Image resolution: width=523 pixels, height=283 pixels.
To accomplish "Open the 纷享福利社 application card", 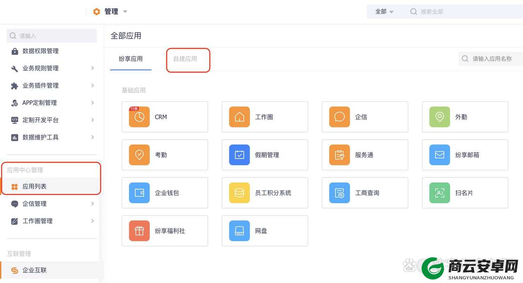I will (x=165, y=231).
